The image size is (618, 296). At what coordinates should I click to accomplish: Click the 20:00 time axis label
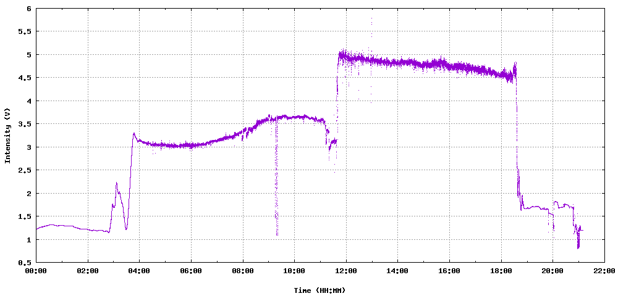552,271
